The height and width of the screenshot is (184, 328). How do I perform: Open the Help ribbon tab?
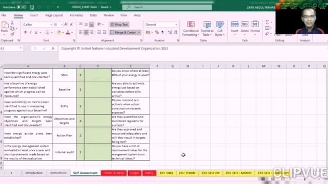[x=137, y=15]
